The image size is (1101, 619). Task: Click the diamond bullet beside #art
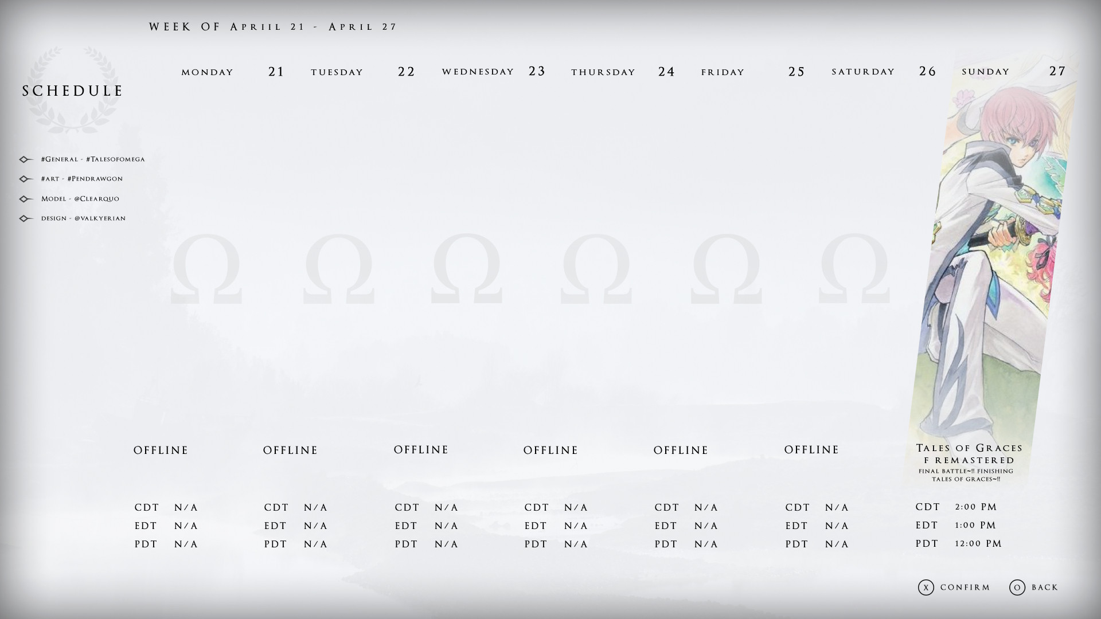tap(26, 179)
